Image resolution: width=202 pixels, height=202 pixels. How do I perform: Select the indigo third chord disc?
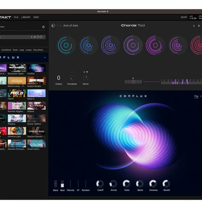point(111,45)
